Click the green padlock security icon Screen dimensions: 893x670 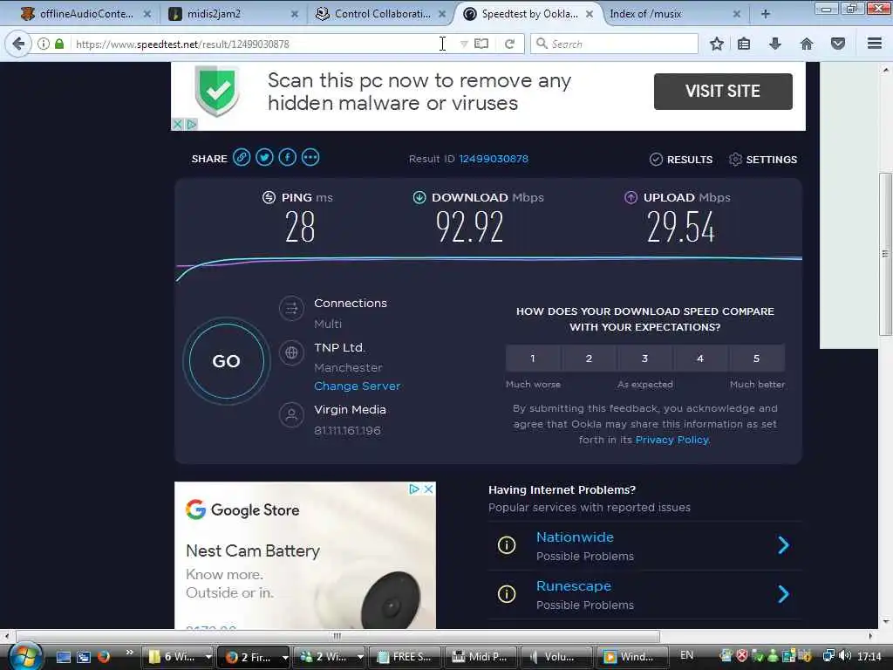point(59,44)
